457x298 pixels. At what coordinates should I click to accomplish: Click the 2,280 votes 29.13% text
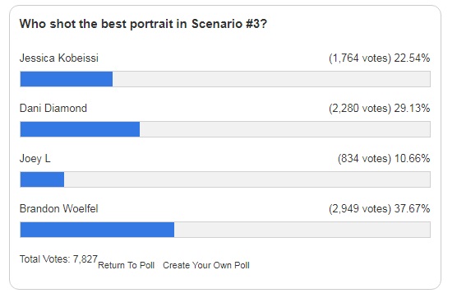[x=379, y=108]
